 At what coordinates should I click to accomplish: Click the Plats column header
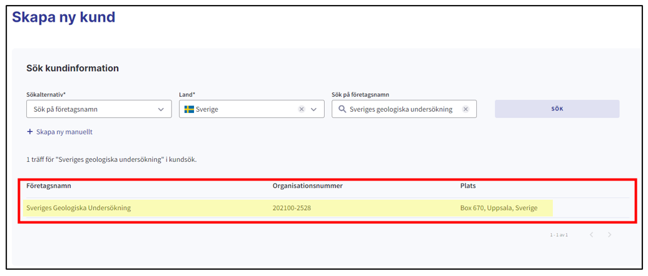[x=468, y=186]
